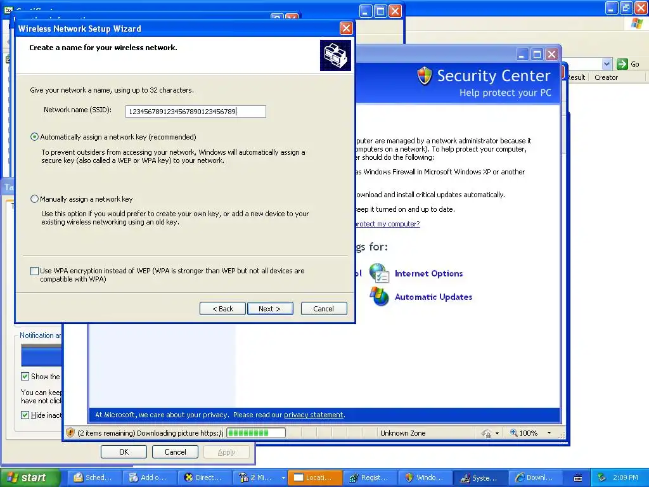This screenshot has height=487, width=649.
Task: Click the status bar resize grip
Action: pyautogui.click(x=562, y=435)
